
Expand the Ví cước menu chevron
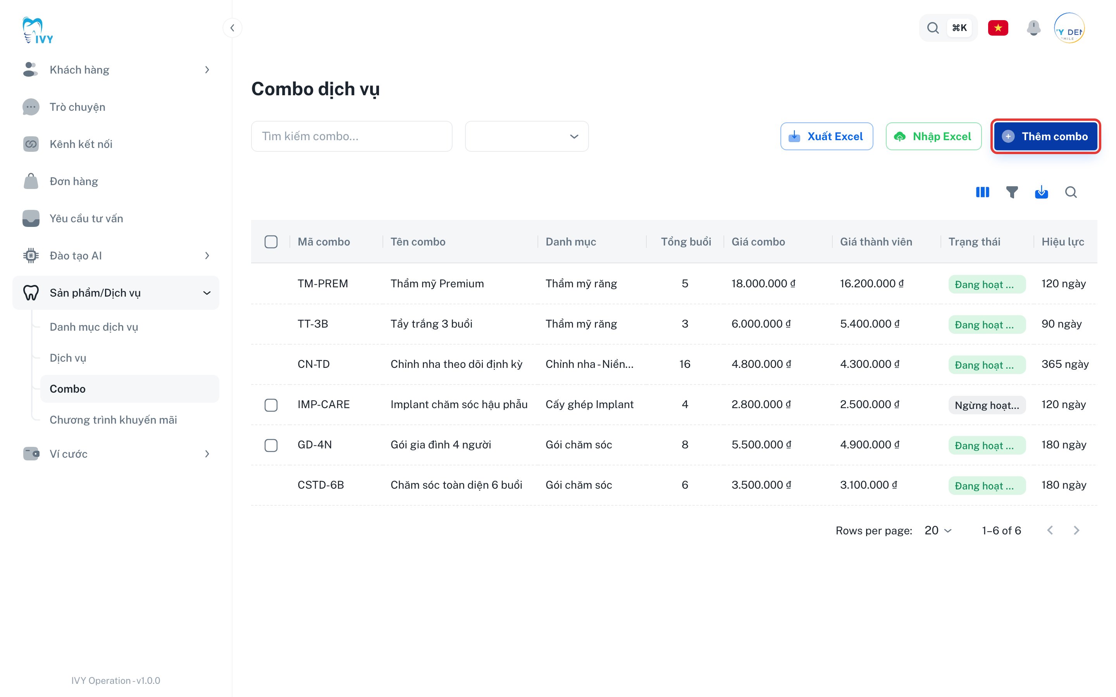pos(207,453)
